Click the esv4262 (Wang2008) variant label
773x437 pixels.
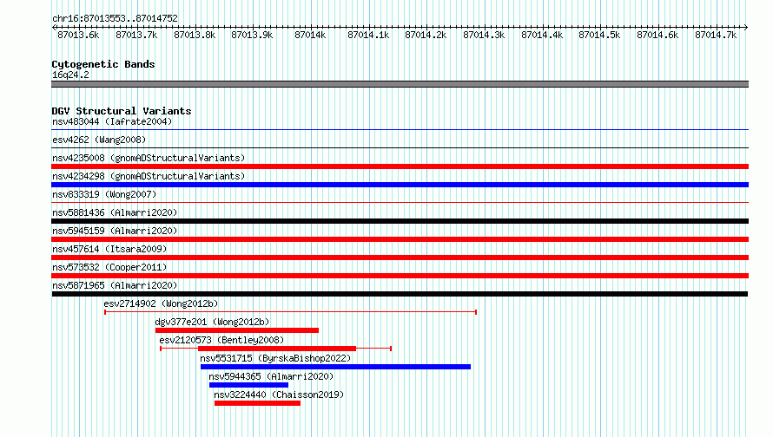point(99,140)
